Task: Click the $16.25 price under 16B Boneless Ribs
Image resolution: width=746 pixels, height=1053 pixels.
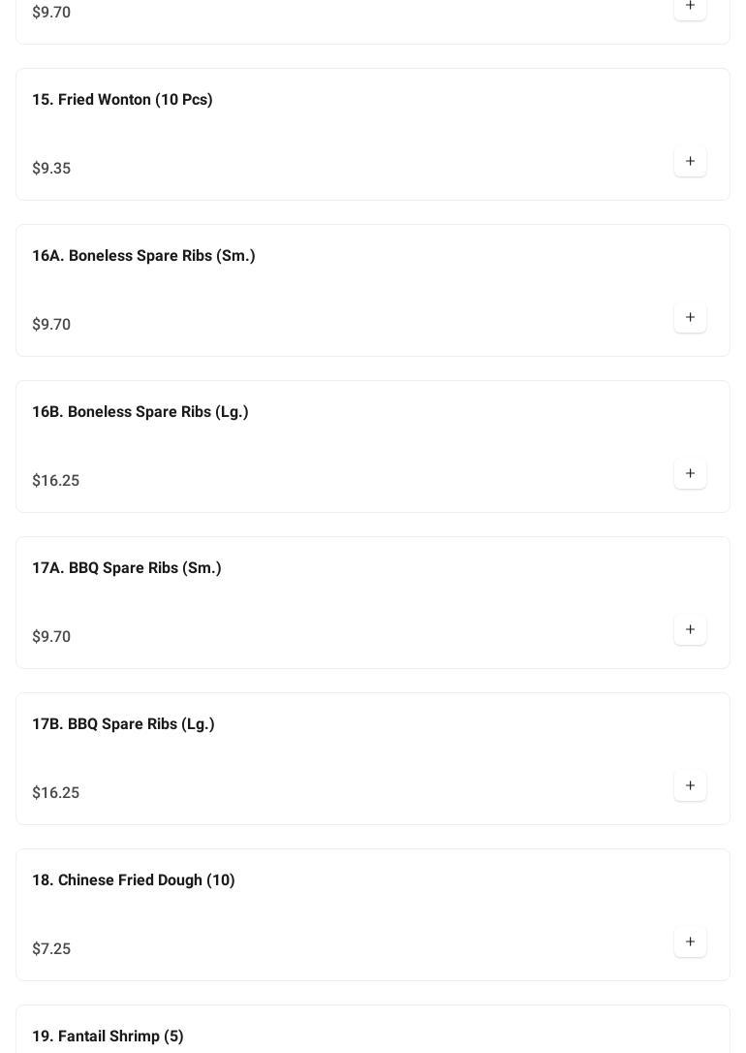Action: [x=56, y=481]
